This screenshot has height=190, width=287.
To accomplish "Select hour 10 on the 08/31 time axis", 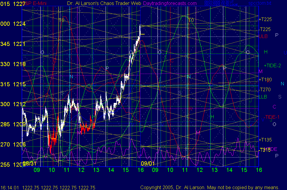I will (x=52, y=170).
